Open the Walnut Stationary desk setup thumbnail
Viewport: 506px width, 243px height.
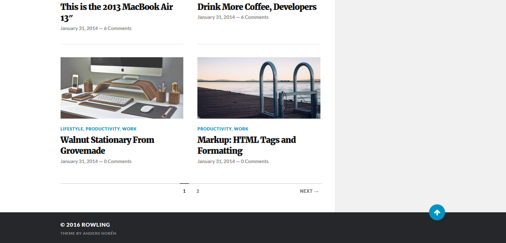[122, 88]
